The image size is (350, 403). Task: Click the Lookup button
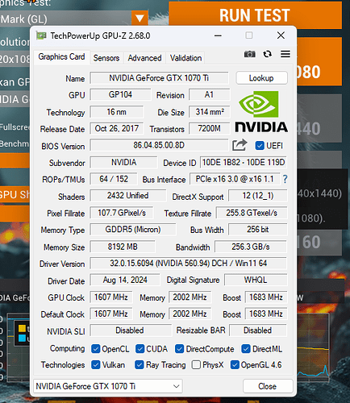coord(261,78)
